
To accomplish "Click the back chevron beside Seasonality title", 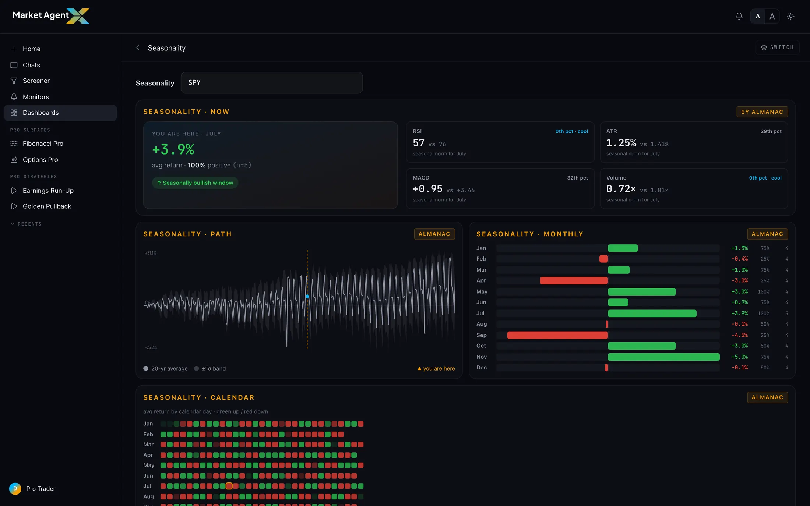I will coord(138,48).
